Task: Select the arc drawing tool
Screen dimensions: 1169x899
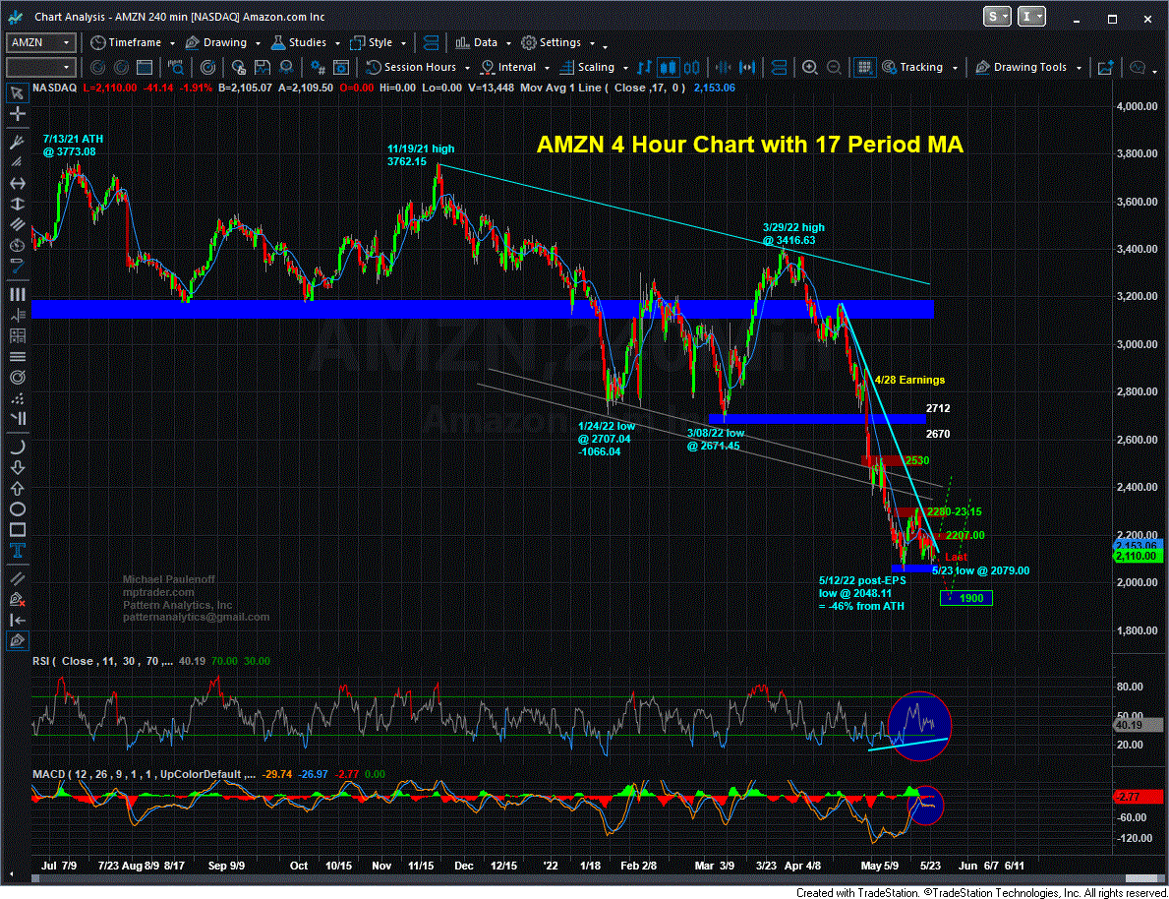Action: [17, 447]
